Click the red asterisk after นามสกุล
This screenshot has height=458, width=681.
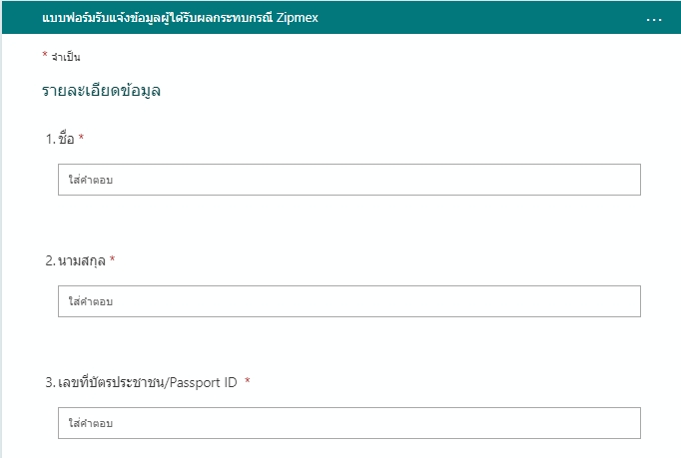click(x=113, y=258)
